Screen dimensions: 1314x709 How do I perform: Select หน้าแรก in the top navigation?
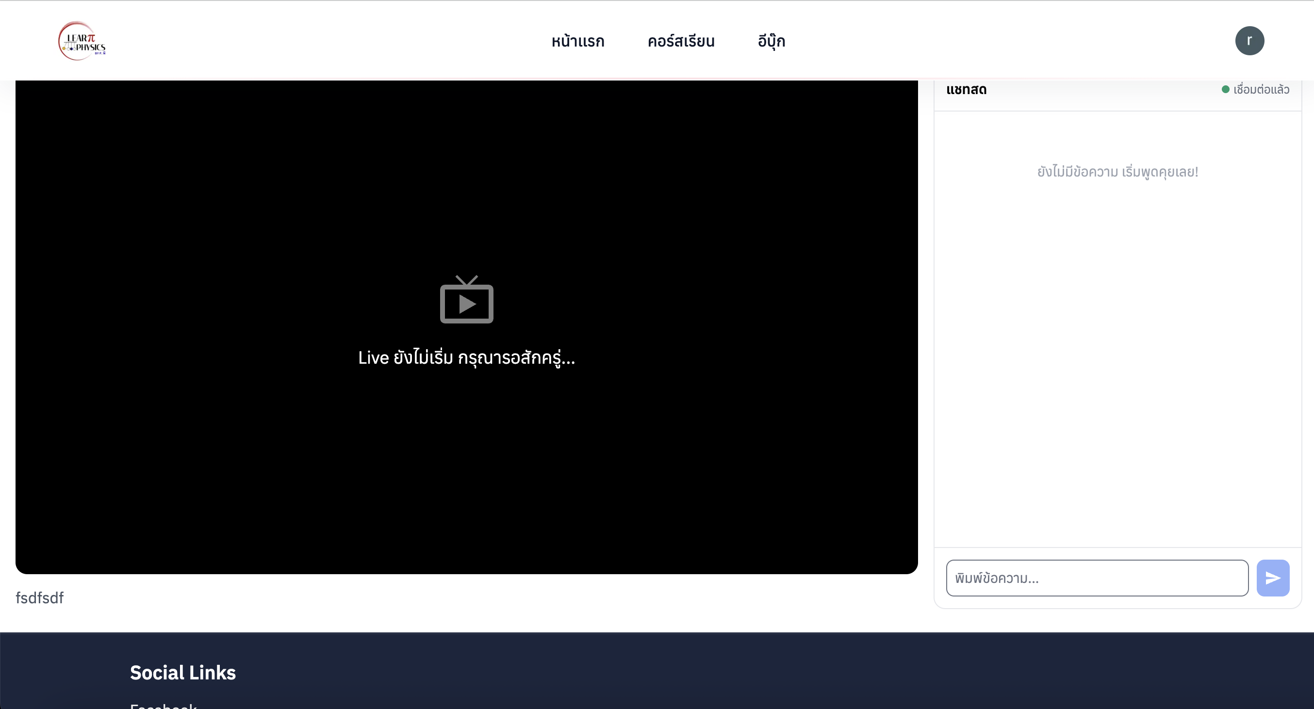[577, 41]
